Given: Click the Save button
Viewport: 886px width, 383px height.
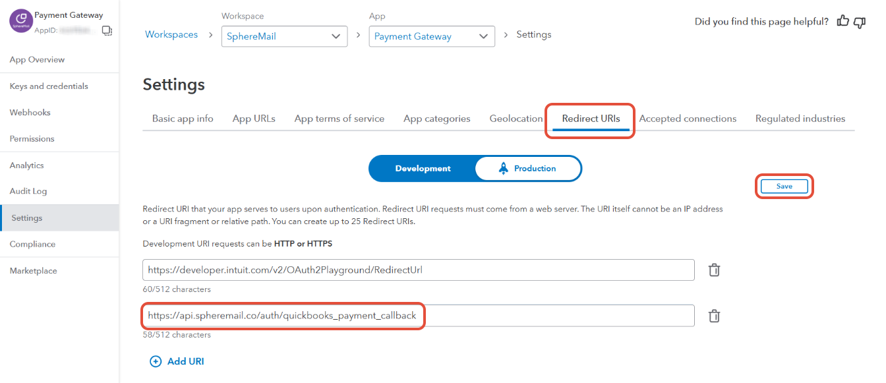Looking at the screenshot, I should tap(784, 187).
